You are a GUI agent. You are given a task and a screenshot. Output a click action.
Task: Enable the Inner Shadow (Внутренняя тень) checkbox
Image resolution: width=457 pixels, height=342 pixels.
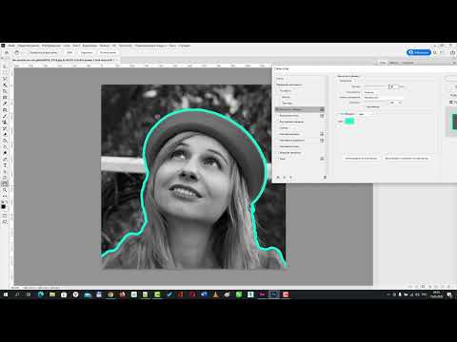pyautogui.click(x=277, y=116)
